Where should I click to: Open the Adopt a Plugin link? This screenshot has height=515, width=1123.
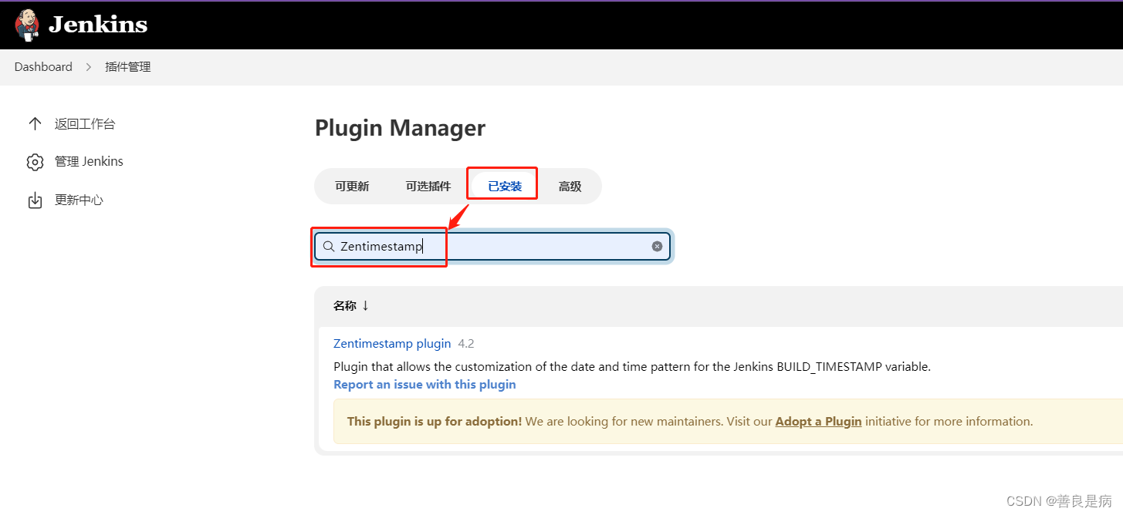[x=818, y=421]
